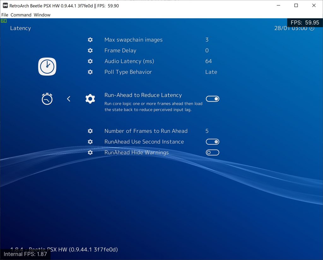Image resolution: width=323 pixels, height=260 pixels.
Task: Click the Run-Ahead description text
Action: tap(154, 107)
